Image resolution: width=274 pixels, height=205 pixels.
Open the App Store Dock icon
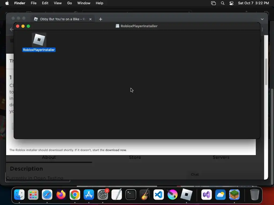[89, 195]
